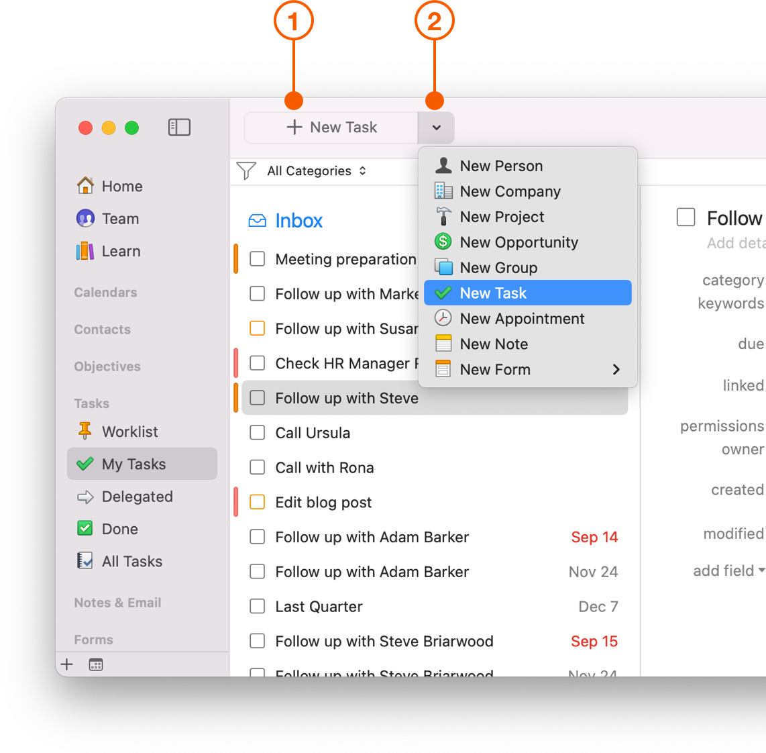Open the Worklist pin icon
Viewport: 766px width, 753px height.
87,432
